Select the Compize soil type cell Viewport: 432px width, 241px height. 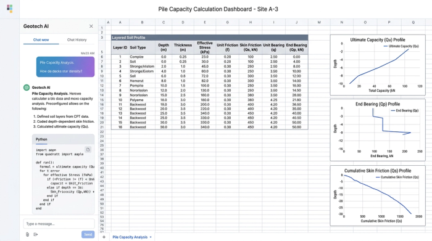tap(142, 57)
